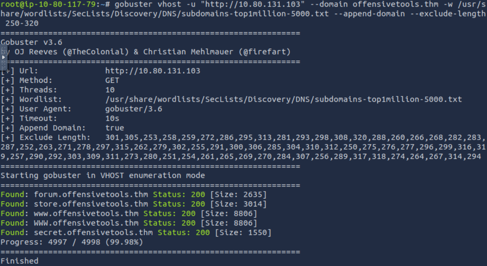Click the Append Domain true value

115,128
